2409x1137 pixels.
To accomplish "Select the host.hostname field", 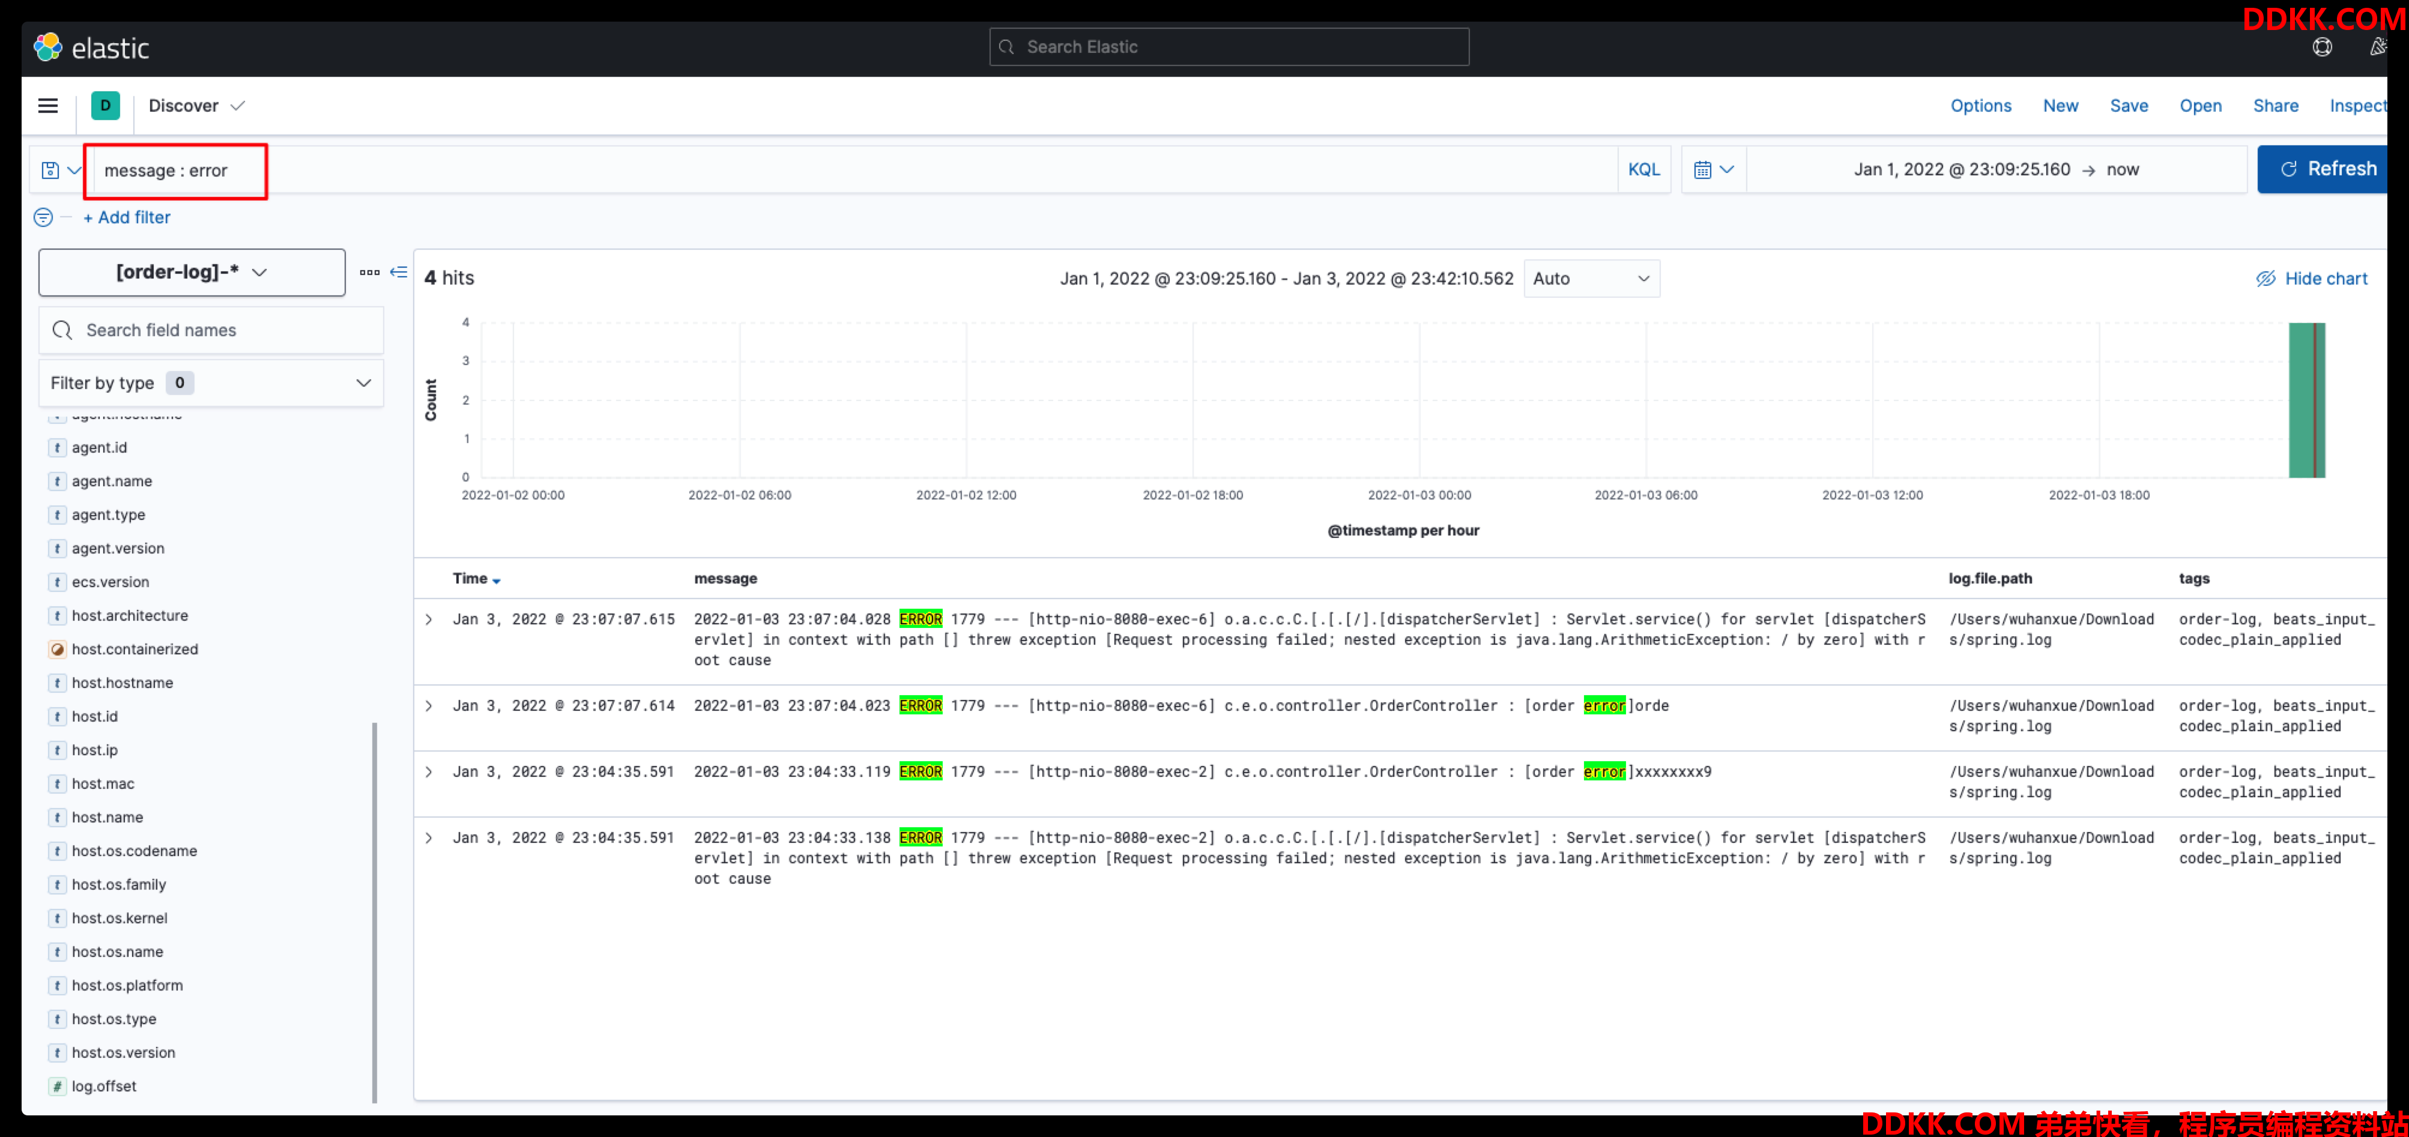I will [x=122, y=683].
